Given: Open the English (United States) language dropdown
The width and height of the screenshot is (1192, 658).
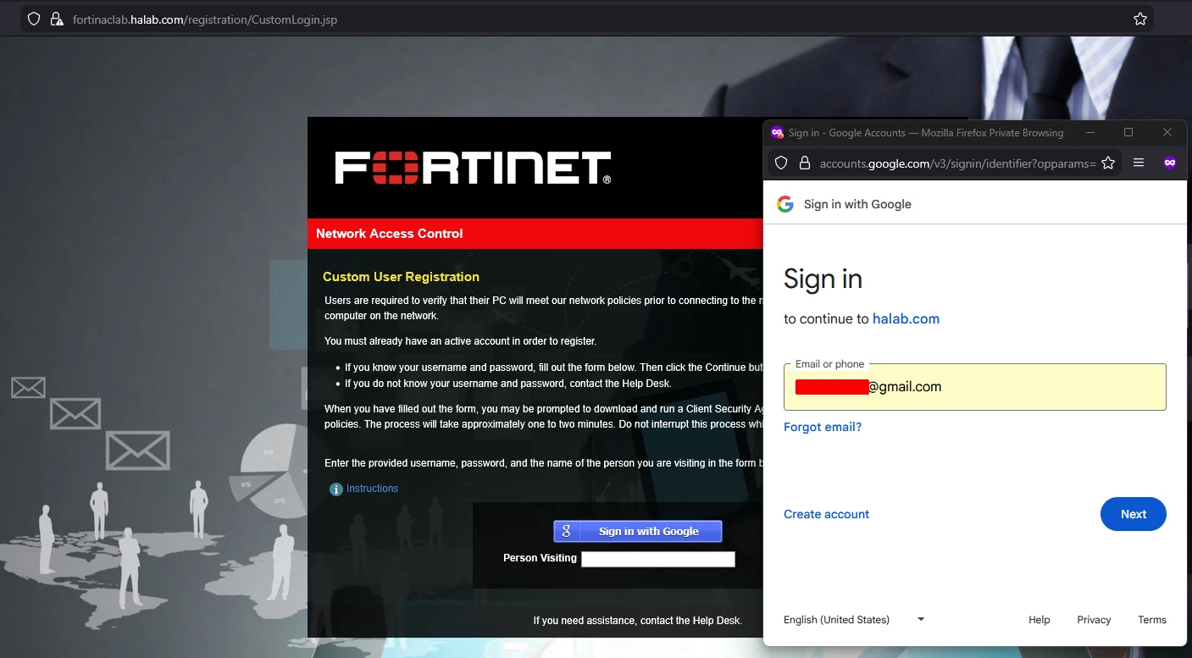Looking at the screenshot, I should coord(854,620).
